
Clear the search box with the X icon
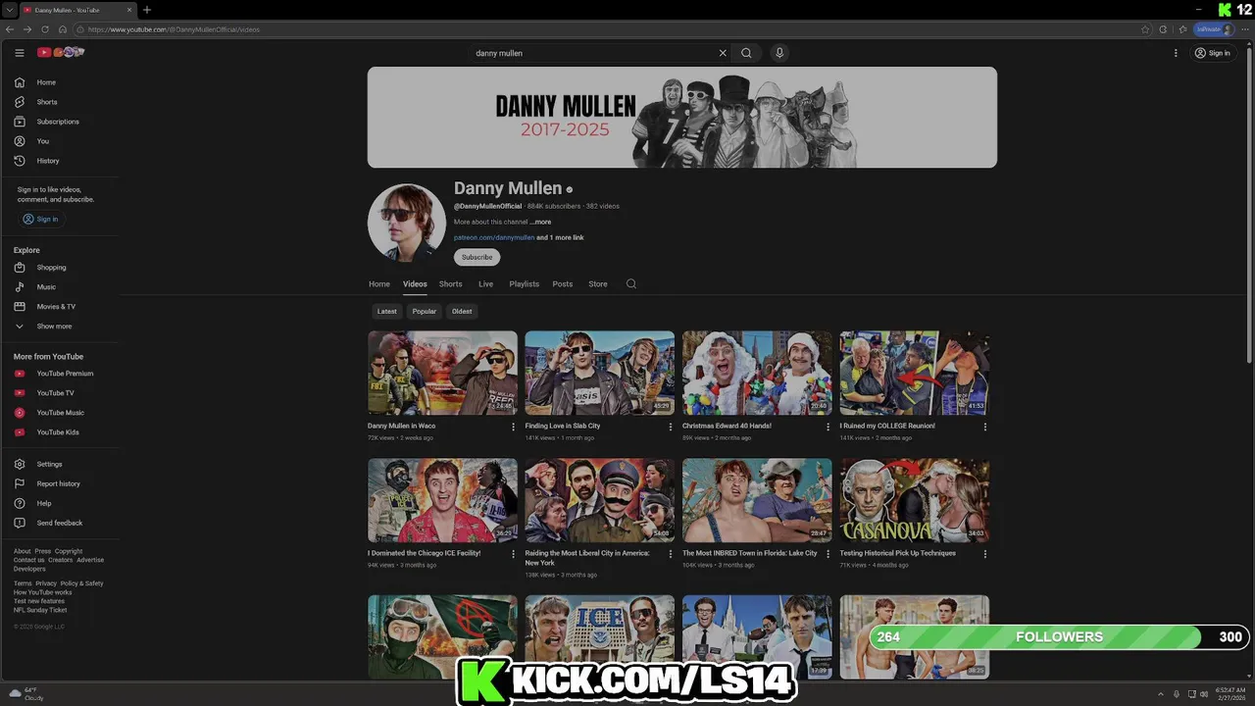723,53
